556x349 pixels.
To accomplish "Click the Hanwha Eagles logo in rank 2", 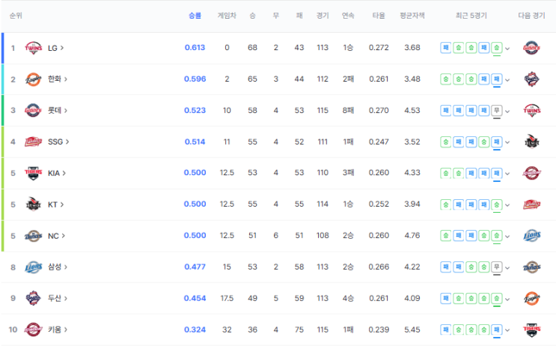I will pyautogui.click(x=34, y=79).
